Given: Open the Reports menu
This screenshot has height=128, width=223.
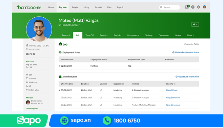Looking at the screenshot, I should (x=98, y=7).
